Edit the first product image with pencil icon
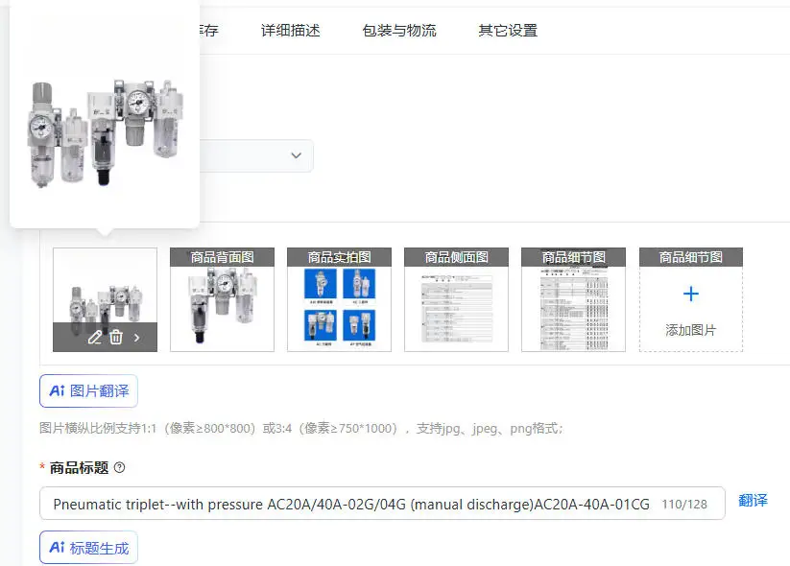 95,338
